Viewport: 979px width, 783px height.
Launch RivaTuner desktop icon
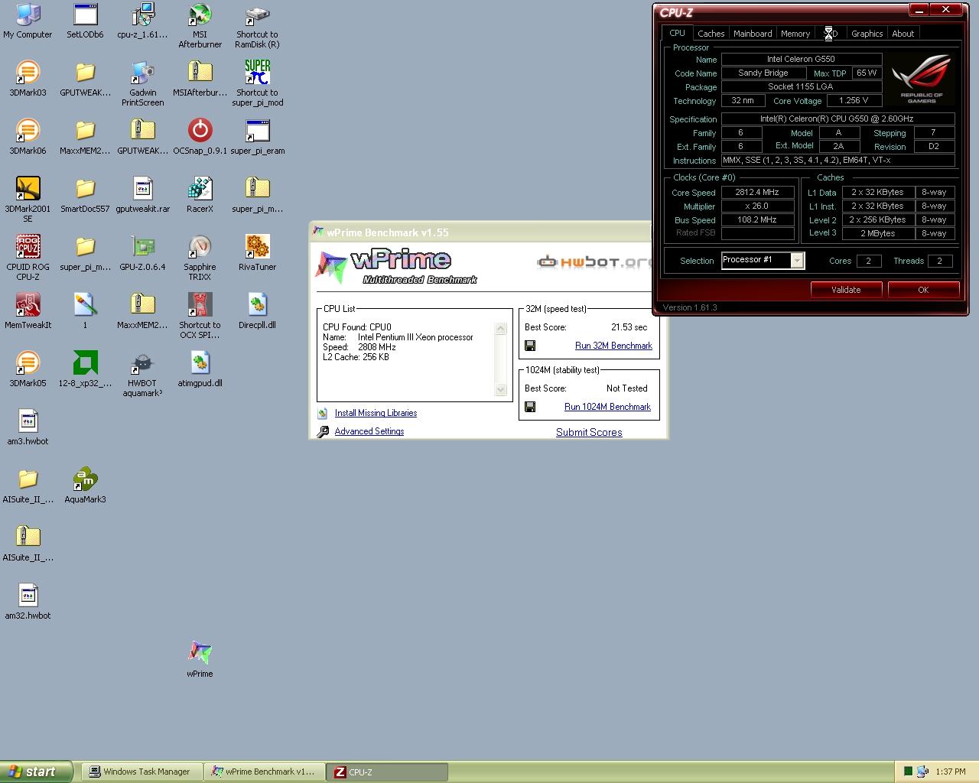[257, 254]
